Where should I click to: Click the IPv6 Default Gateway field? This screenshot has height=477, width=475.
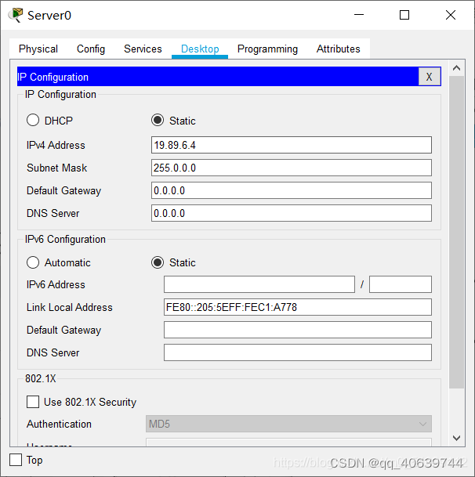pos(298,330)
